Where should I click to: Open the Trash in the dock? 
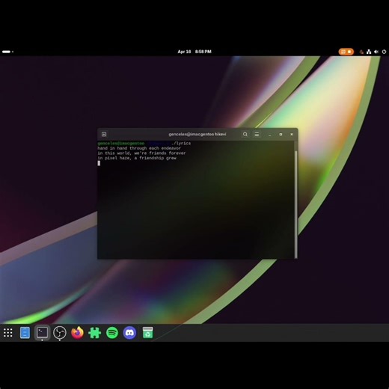[147, 333]
